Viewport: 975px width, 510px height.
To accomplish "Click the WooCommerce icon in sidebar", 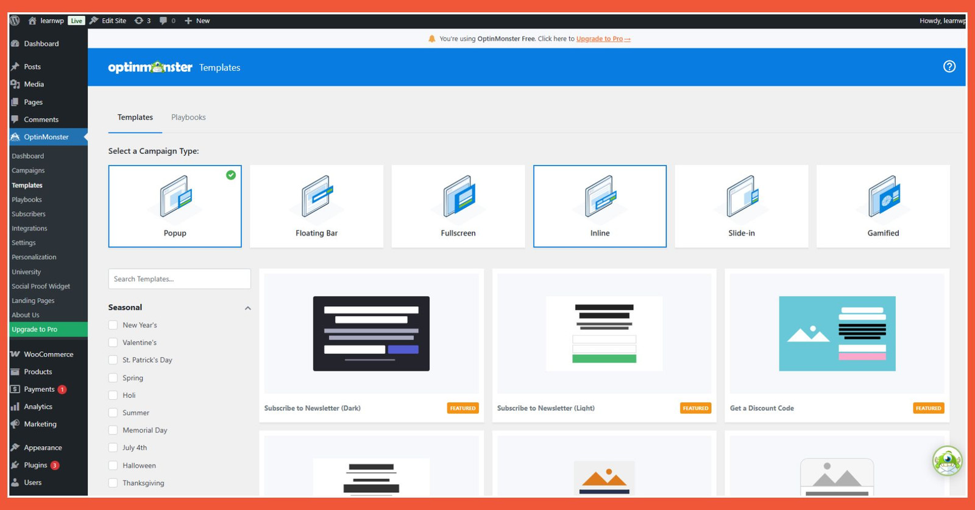I will pos(15,354).
